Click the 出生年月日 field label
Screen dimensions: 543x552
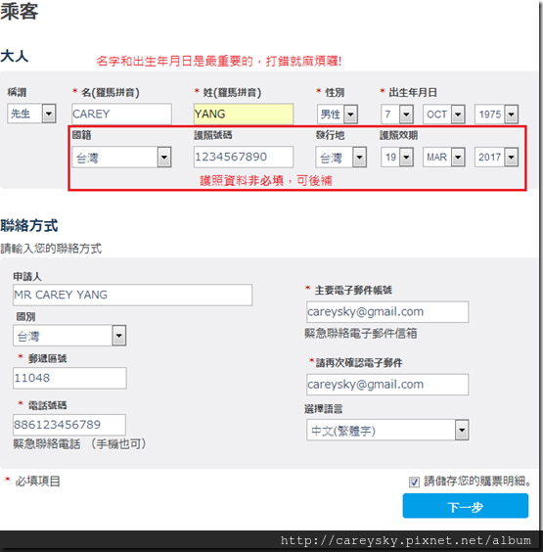tap(413, 93)
